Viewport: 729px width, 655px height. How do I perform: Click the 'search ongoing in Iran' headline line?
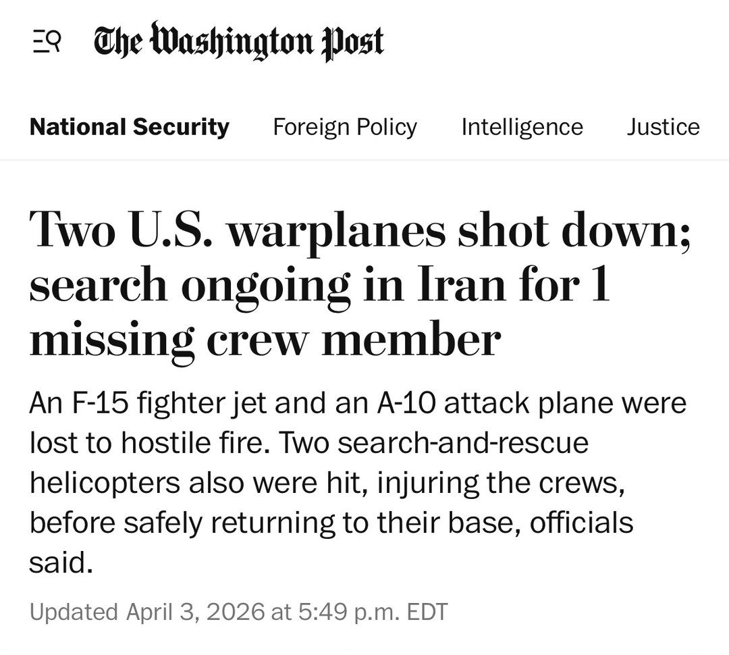pyautogui.click(x=319, y=286)
